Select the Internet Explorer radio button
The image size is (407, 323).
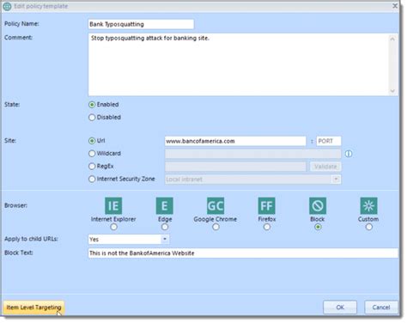(x=113, y=227)
